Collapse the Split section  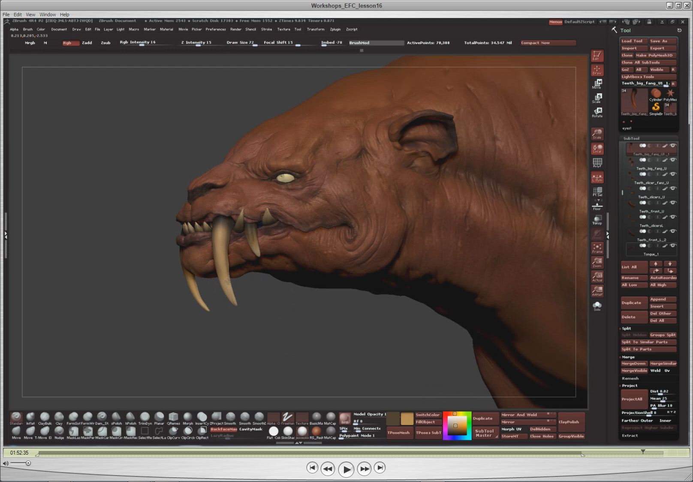pyautogui.click(x=627, y=328)
